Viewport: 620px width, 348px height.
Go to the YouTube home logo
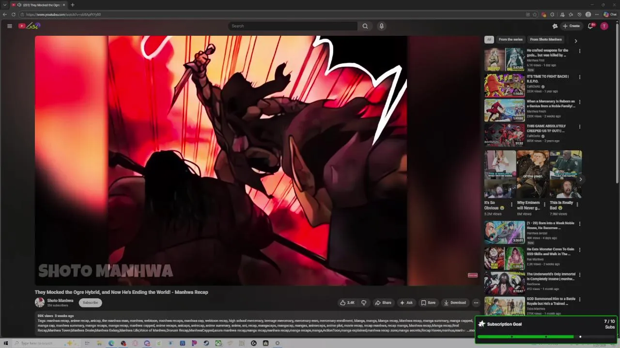29,26
